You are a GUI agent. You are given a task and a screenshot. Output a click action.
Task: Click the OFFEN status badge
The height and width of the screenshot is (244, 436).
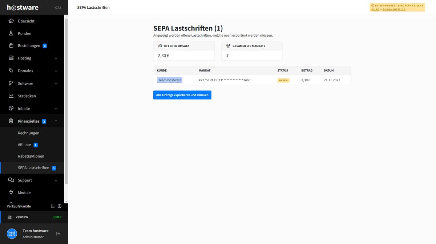tap(283, 80)
